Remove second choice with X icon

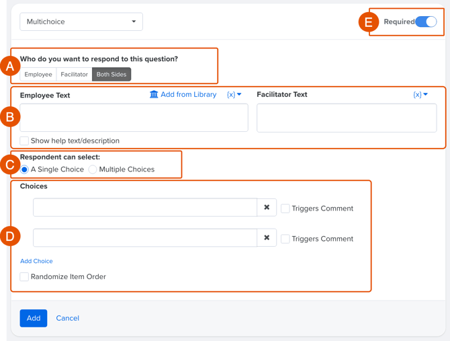(x=267, y=238)
